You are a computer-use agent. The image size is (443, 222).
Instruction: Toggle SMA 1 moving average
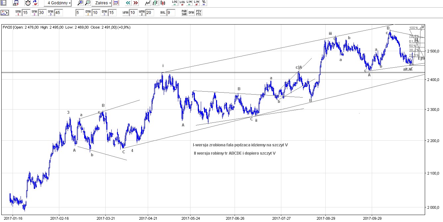18,13
